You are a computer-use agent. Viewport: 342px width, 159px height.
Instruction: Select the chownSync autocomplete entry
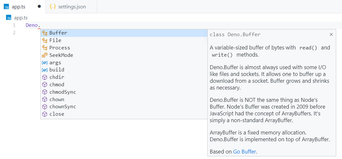click(x=63, y=107)
